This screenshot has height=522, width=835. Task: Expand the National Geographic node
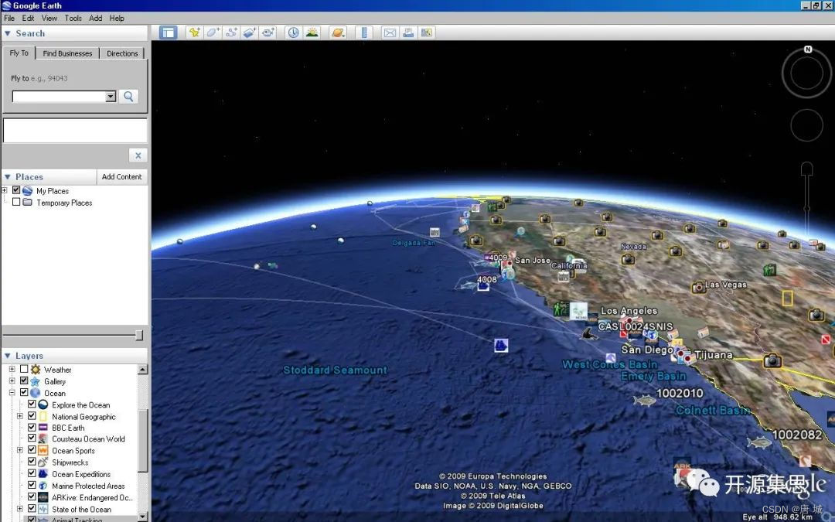coord(19,416)
